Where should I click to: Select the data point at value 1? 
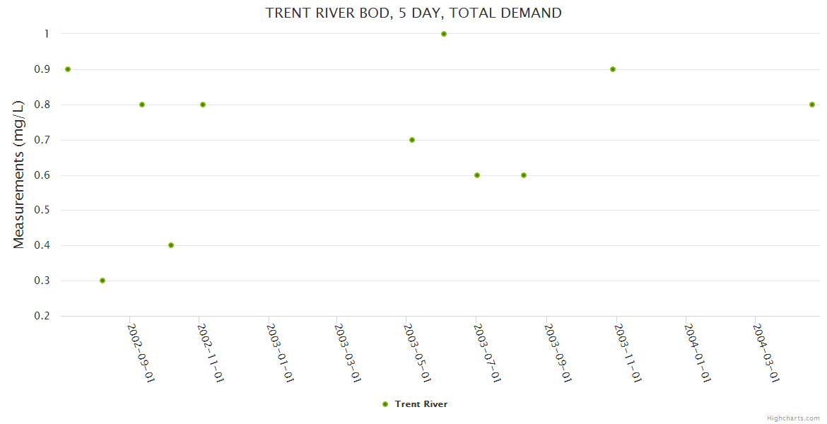(x=444, y=34)
